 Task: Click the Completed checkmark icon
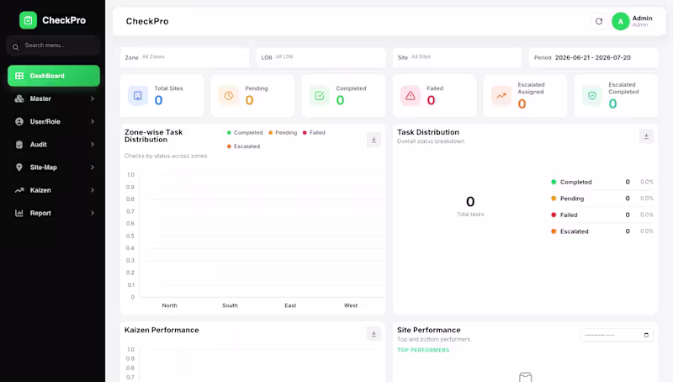click(320, 96)
